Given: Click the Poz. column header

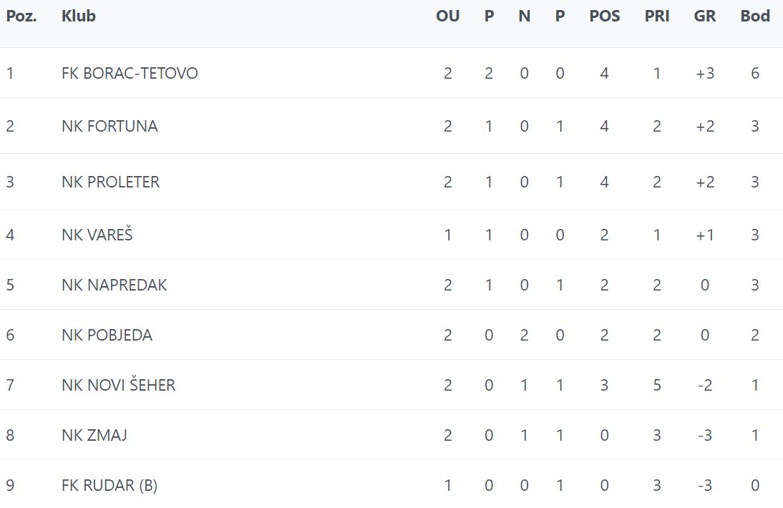Looking at the screenshot, I should click(21, 16).
